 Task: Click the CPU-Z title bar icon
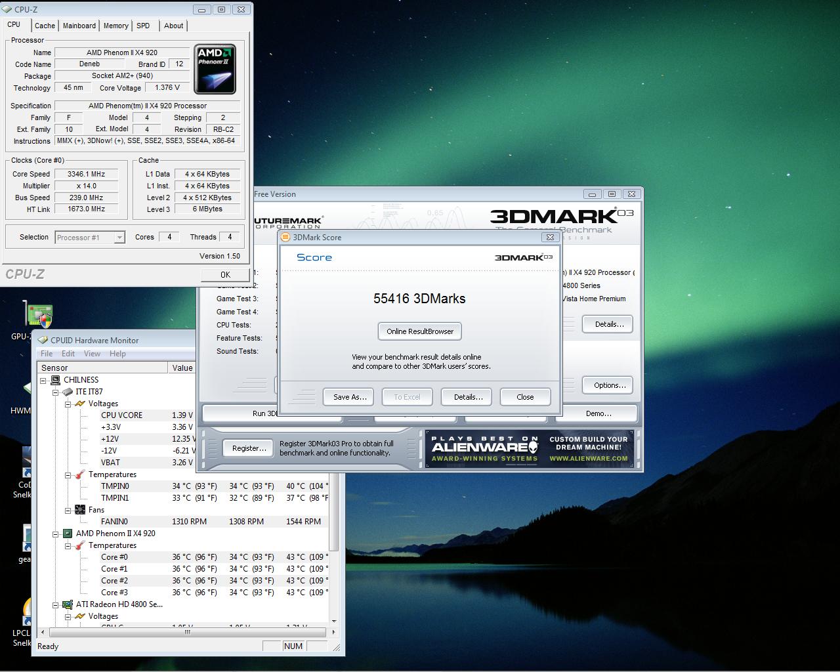pos(8,10)
